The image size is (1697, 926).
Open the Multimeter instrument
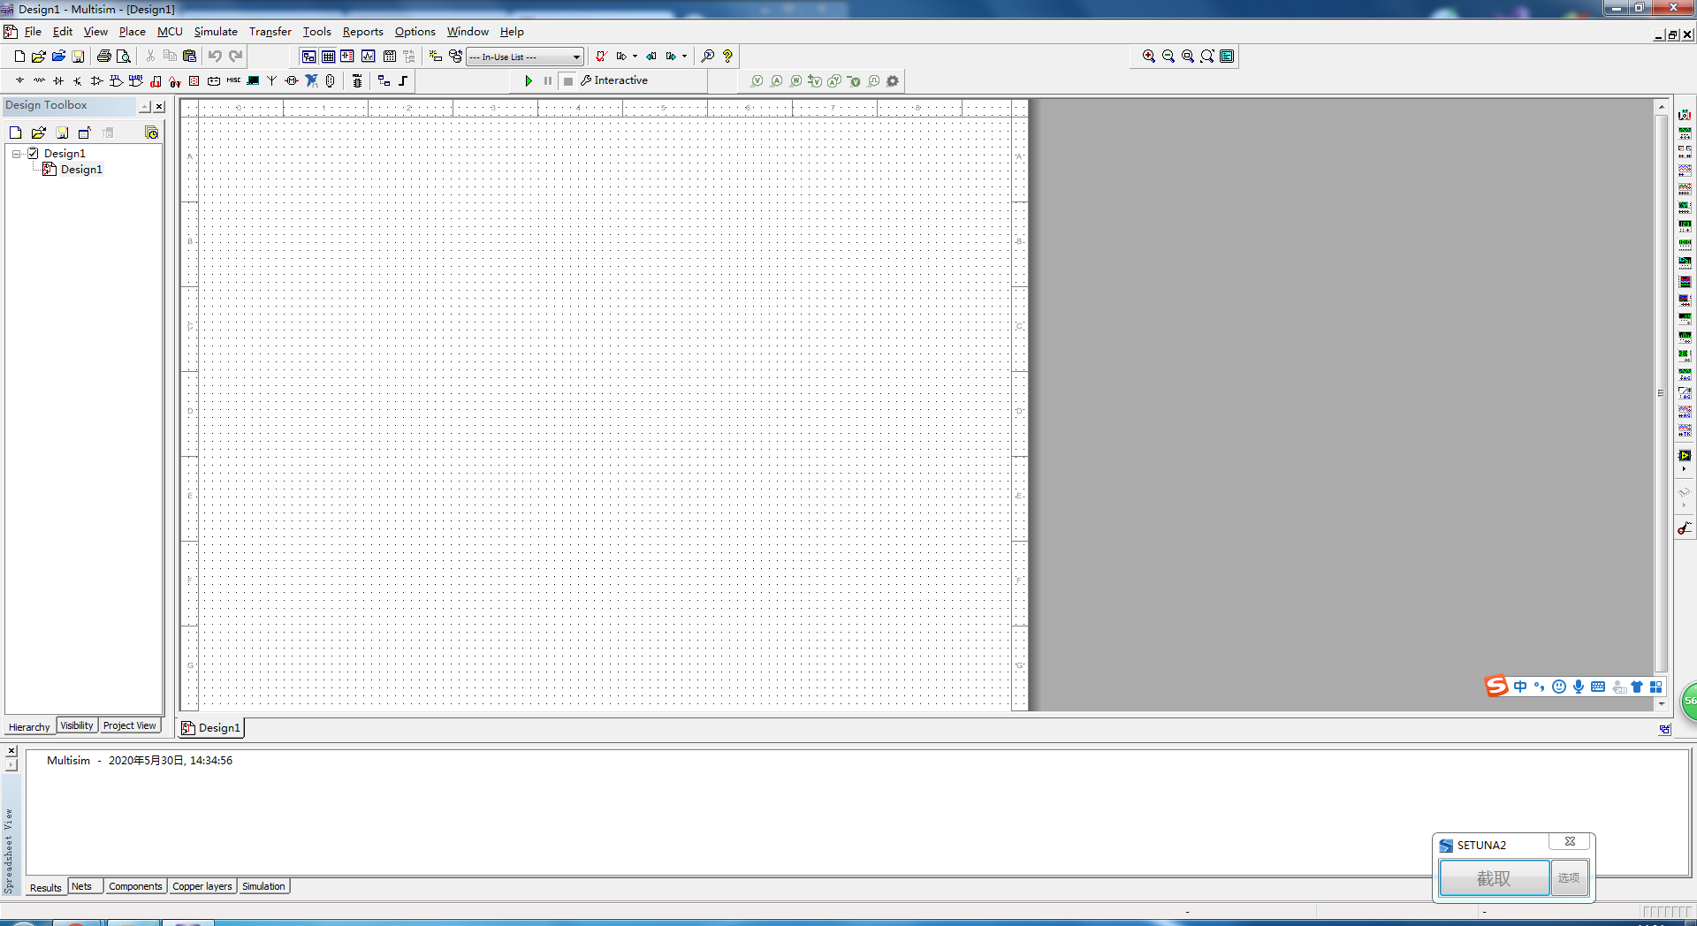(x=1685, y=114)
